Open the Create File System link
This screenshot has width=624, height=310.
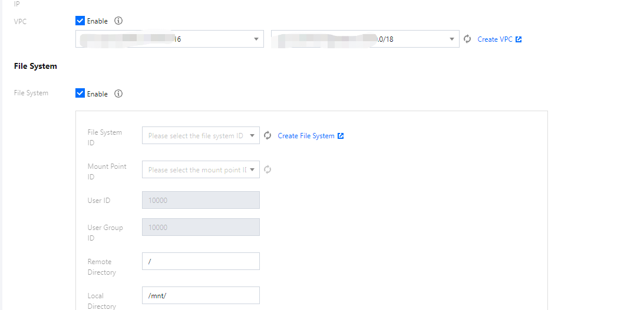point(306,136)
